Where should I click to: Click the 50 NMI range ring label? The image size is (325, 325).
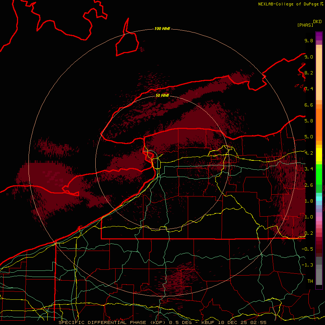tap(162, 95)
